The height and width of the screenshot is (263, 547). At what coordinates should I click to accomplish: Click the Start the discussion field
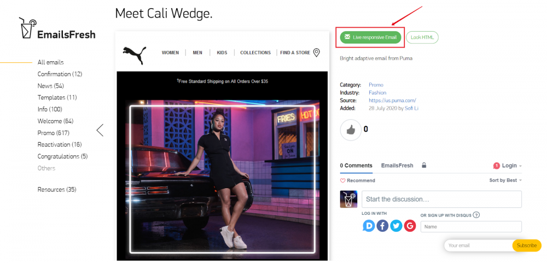click(x=441, y=199)
